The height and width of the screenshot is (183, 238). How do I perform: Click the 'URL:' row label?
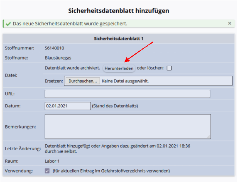[x=10, y=94]
